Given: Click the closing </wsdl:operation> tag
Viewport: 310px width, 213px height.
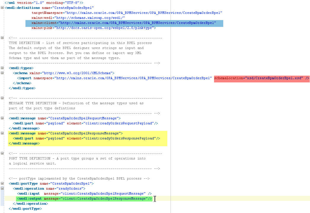Looking at the screenshot, I should click(x=30, y=204).
